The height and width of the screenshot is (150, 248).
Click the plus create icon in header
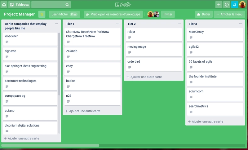click(219, 5)
